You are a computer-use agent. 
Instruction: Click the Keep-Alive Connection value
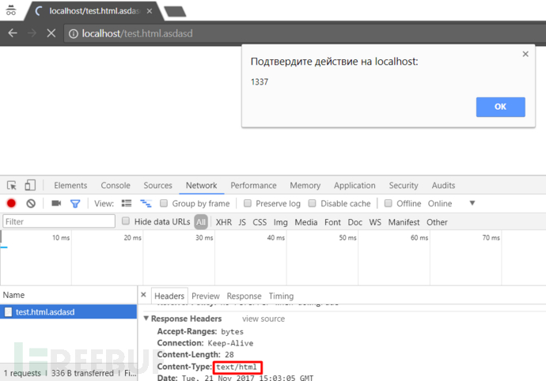tap(230, 343)
